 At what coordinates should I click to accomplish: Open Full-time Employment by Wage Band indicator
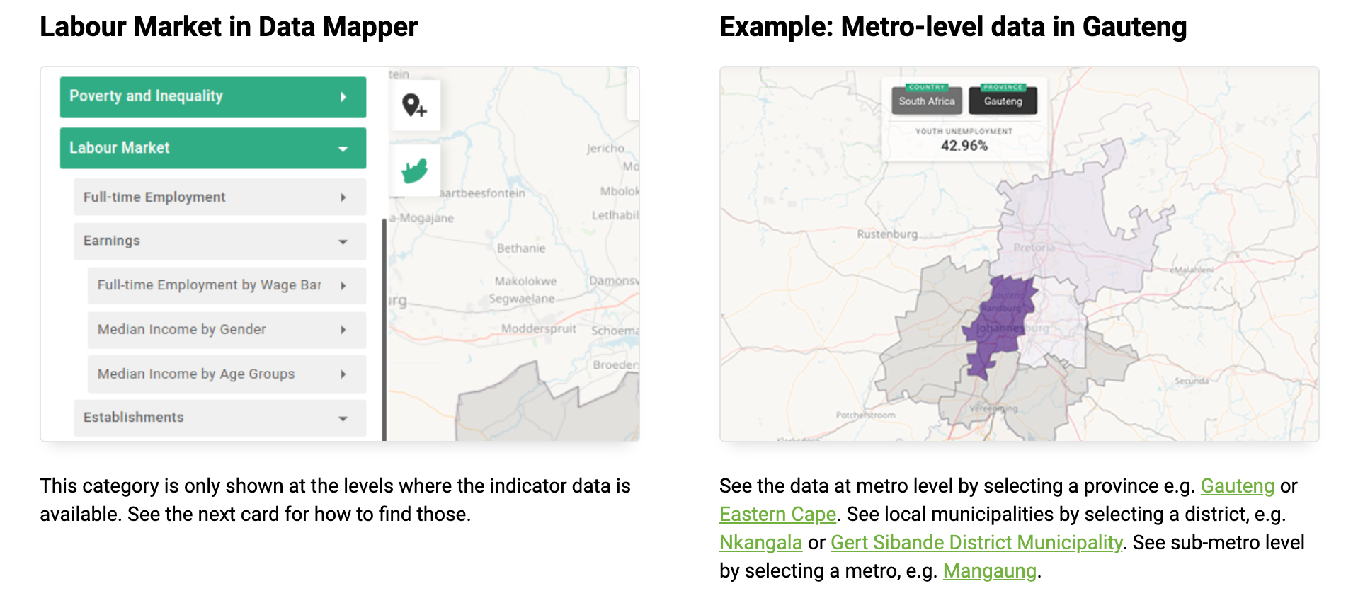pos(227,285)
